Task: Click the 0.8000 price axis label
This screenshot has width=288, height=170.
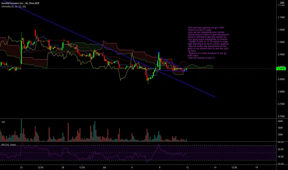Action: click(281, 92)
